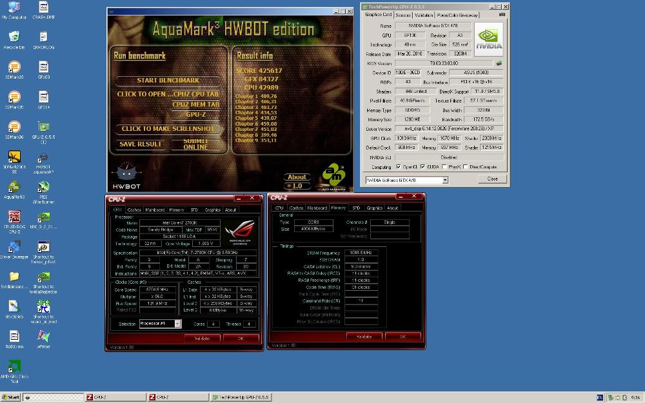
Task: Switch to the Validation tab in GPU-Z
Action: (x=423, y=15)
